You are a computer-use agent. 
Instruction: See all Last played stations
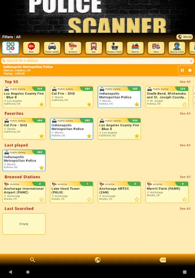tap(185, 145)
